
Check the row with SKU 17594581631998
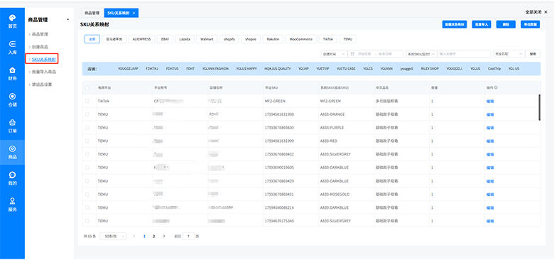click(87, 114)
